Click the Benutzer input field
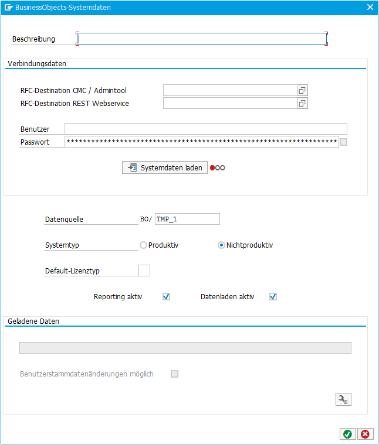379x445 pixels. coord(206,129)
